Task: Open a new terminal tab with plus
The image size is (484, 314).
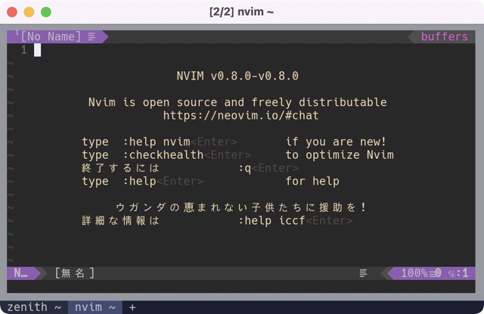Action: pyautogui.click(x=132, y=307)
